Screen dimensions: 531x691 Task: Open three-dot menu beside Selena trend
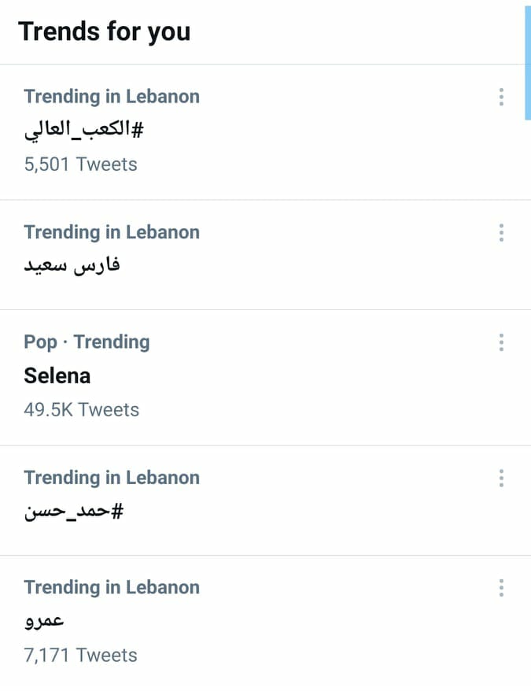tap(501, 342)
